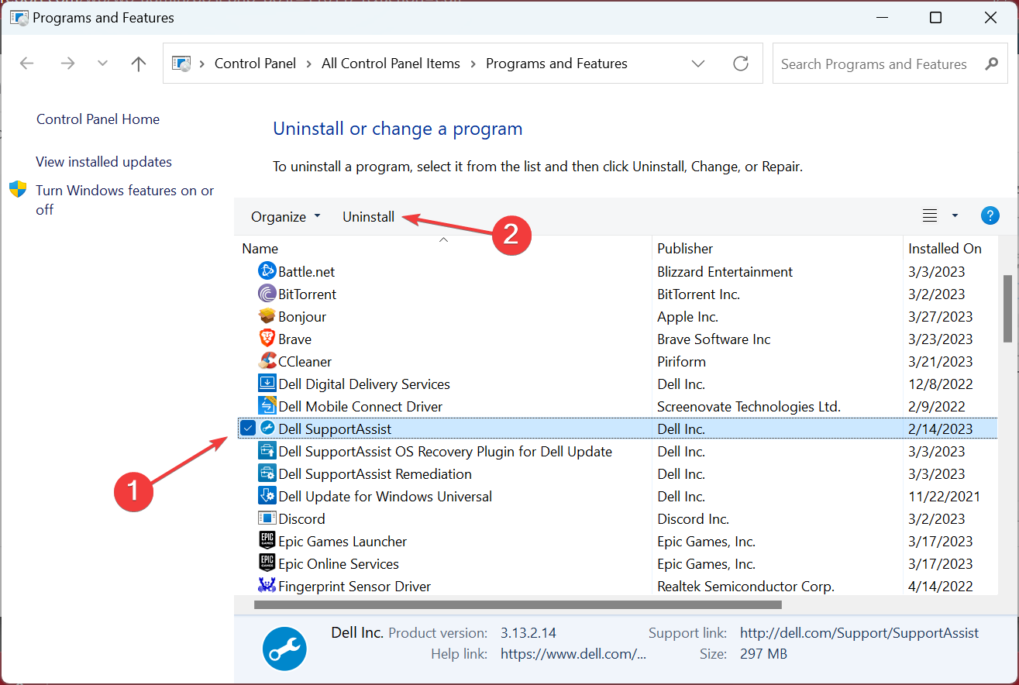Viewport: 1019px width, 685px height.
Task: Click the Epic Online Services icon
Action: (x=267, y=563)
